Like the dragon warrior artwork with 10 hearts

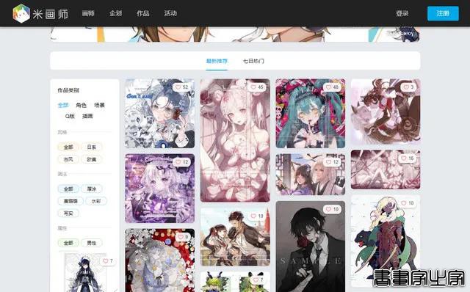tap(404, 203)
